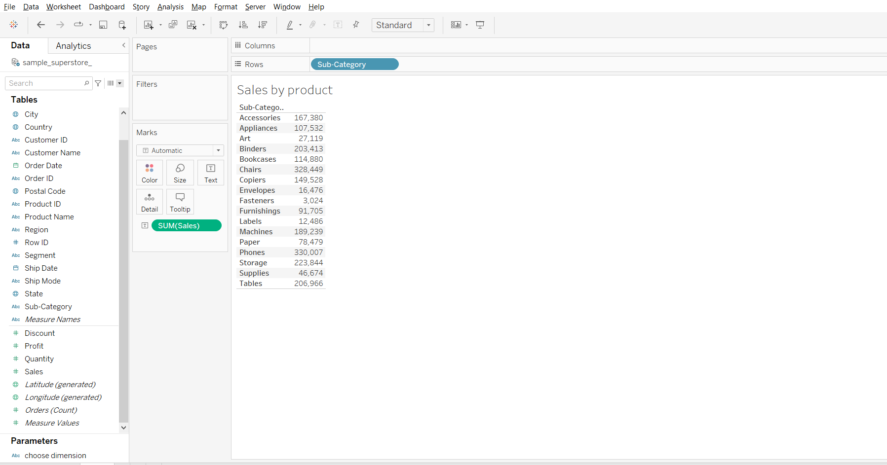887x465 pixels.
Task: Open the data pane view options dropdown
Action: [120, 83]
